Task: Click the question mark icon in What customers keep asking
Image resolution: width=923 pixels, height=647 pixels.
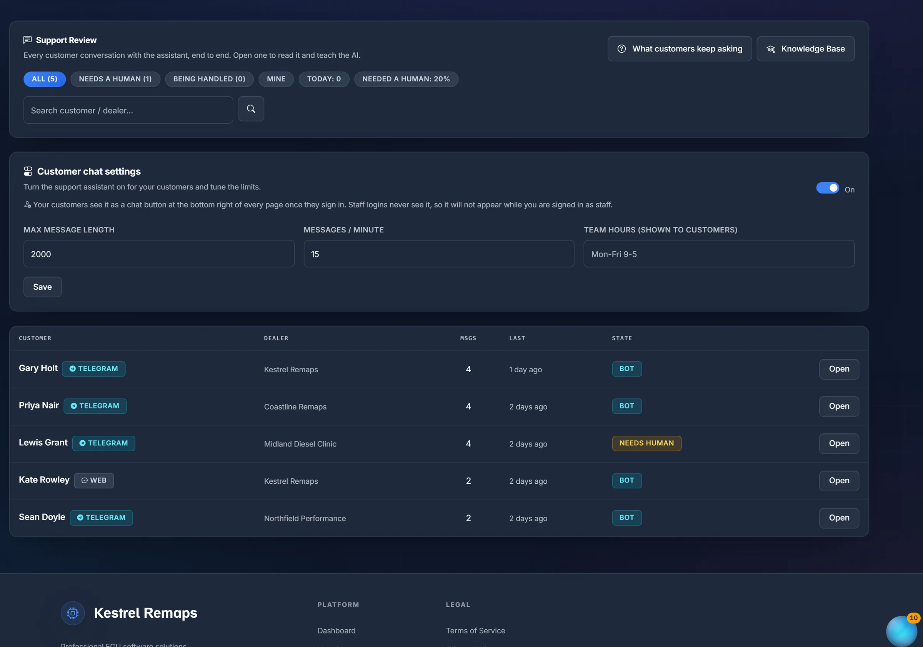Action: click(621, 48)
